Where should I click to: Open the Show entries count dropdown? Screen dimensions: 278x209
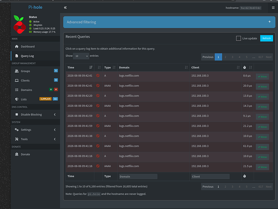[81, 56]
